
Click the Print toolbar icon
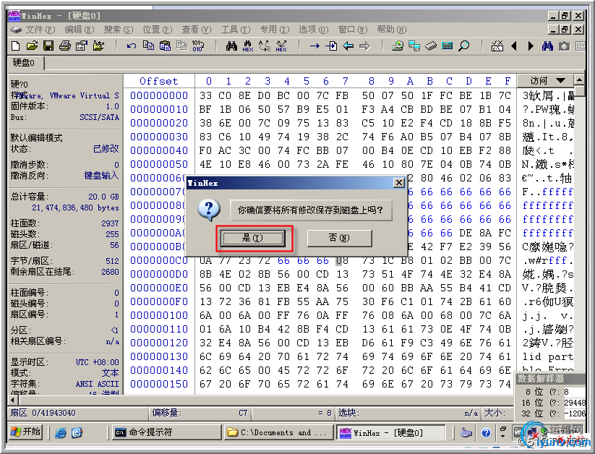coord(65,46)
